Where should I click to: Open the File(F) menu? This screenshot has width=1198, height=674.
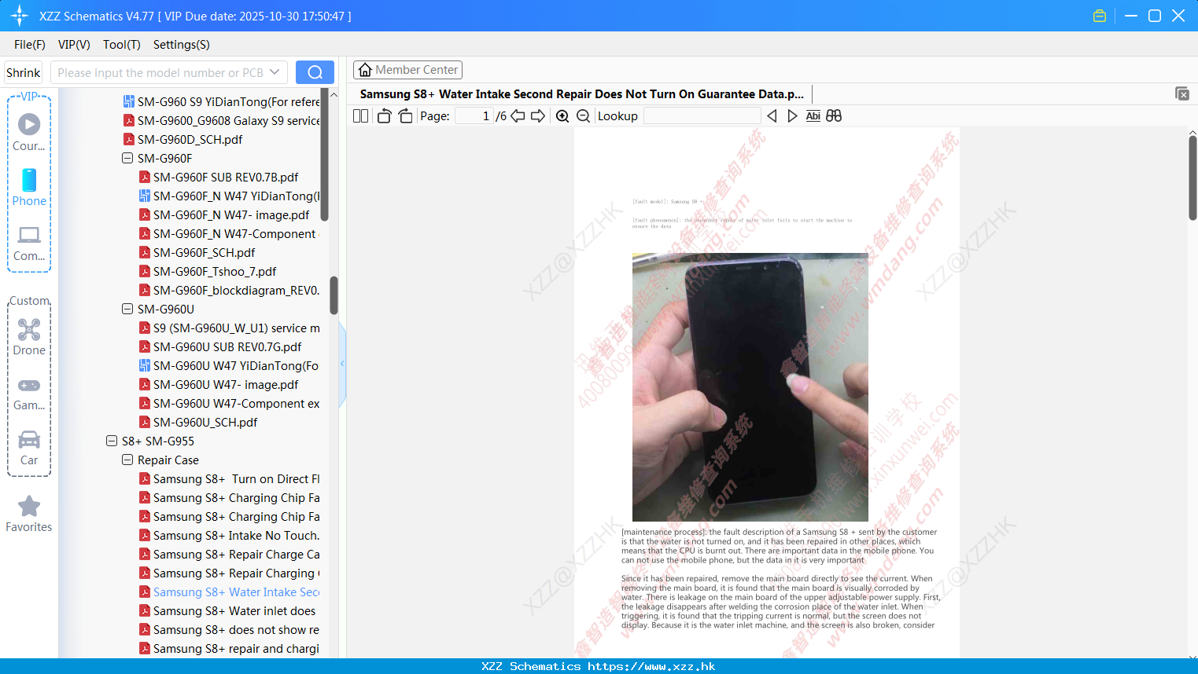30,45
